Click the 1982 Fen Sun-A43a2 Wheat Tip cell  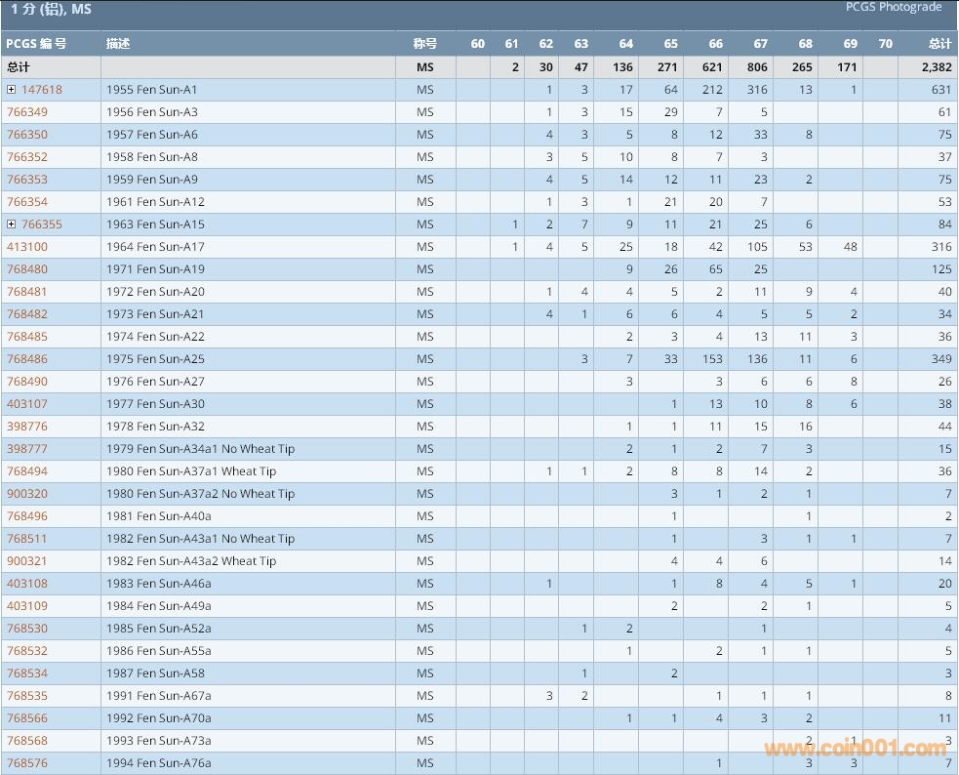pyautogui.click(x=191, y=561)
